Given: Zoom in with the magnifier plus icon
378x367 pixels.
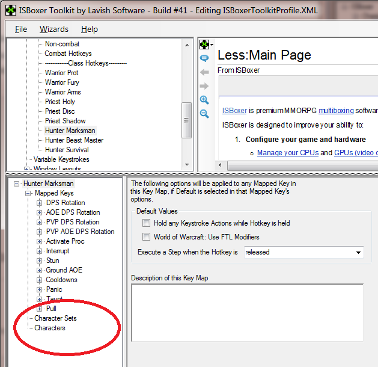Looking at the screenshot, I should coord(204,100).
